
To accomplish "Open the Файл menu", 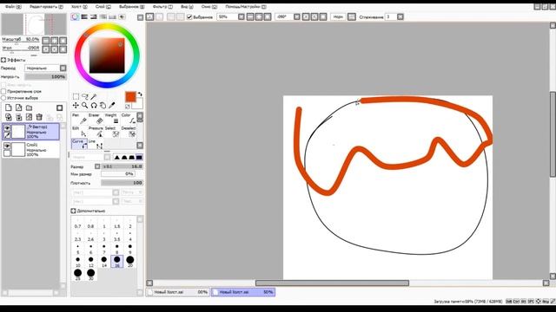I will click(13, 7).
